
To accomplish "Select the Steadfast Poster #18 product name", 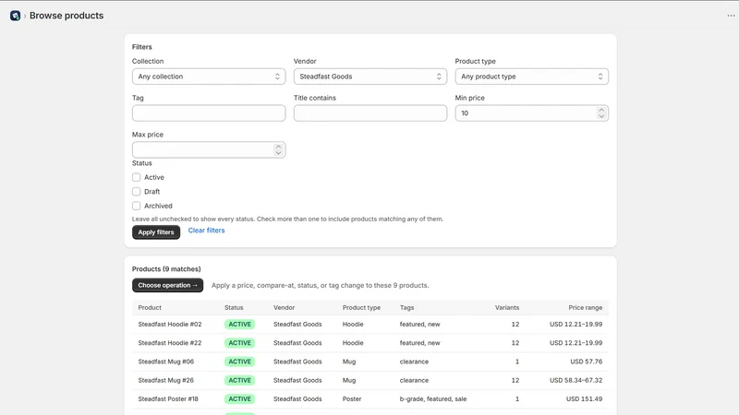I will [x=168, y=399].
